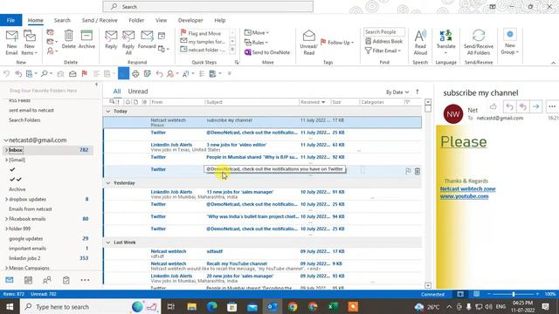
Task: Start Read Aloud
Action: tap(420, 43)
